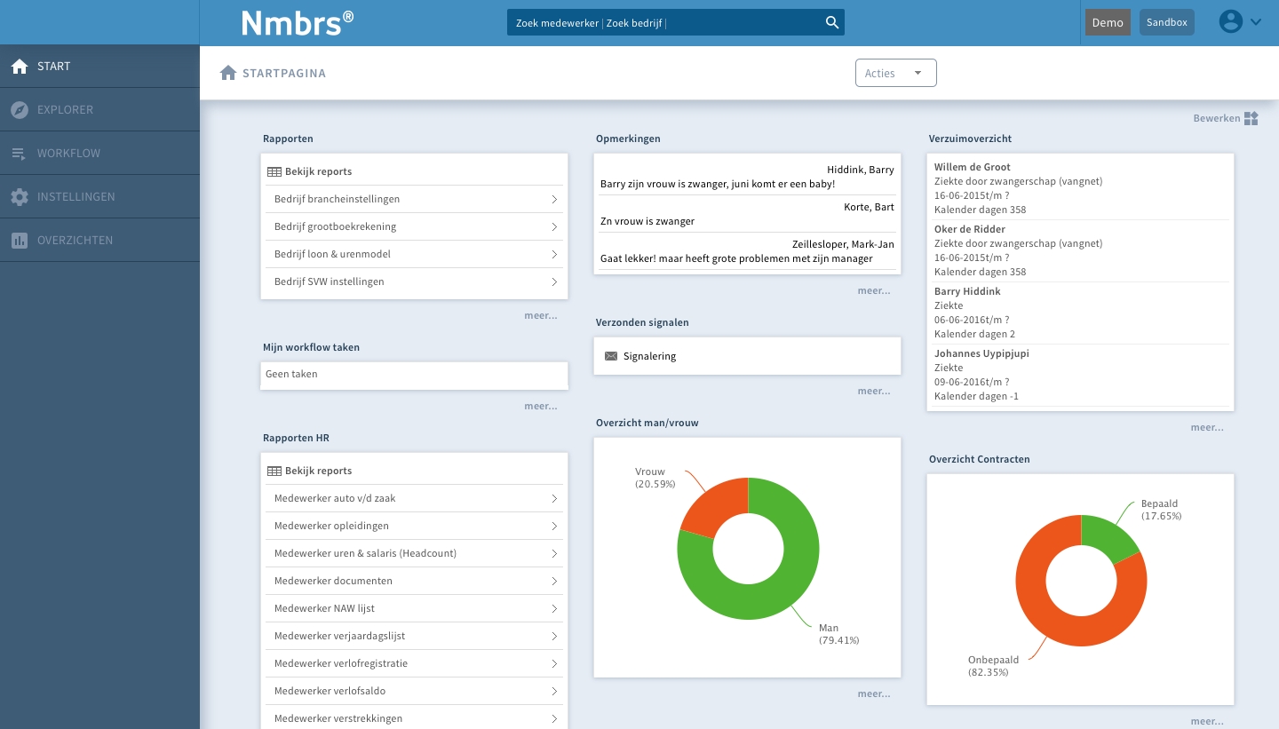Select the Barry Hiddink absence entry
This screenshot has width=1279, height=729.
point(1080,313)
